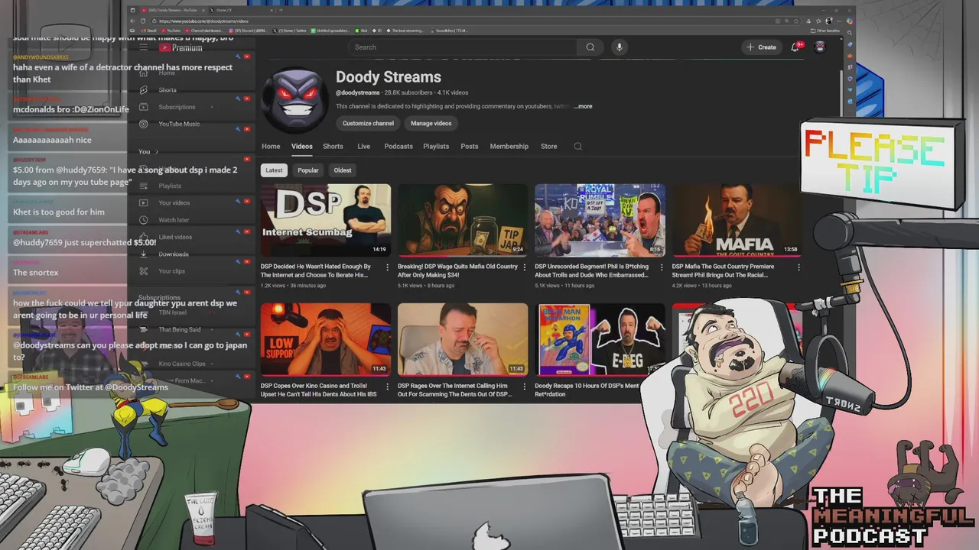Click the Manage videos button

[431, 123]
